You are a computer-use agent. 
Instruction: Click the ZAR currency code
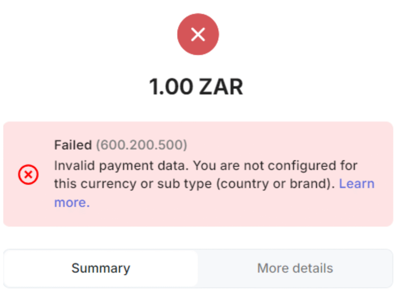221,87
